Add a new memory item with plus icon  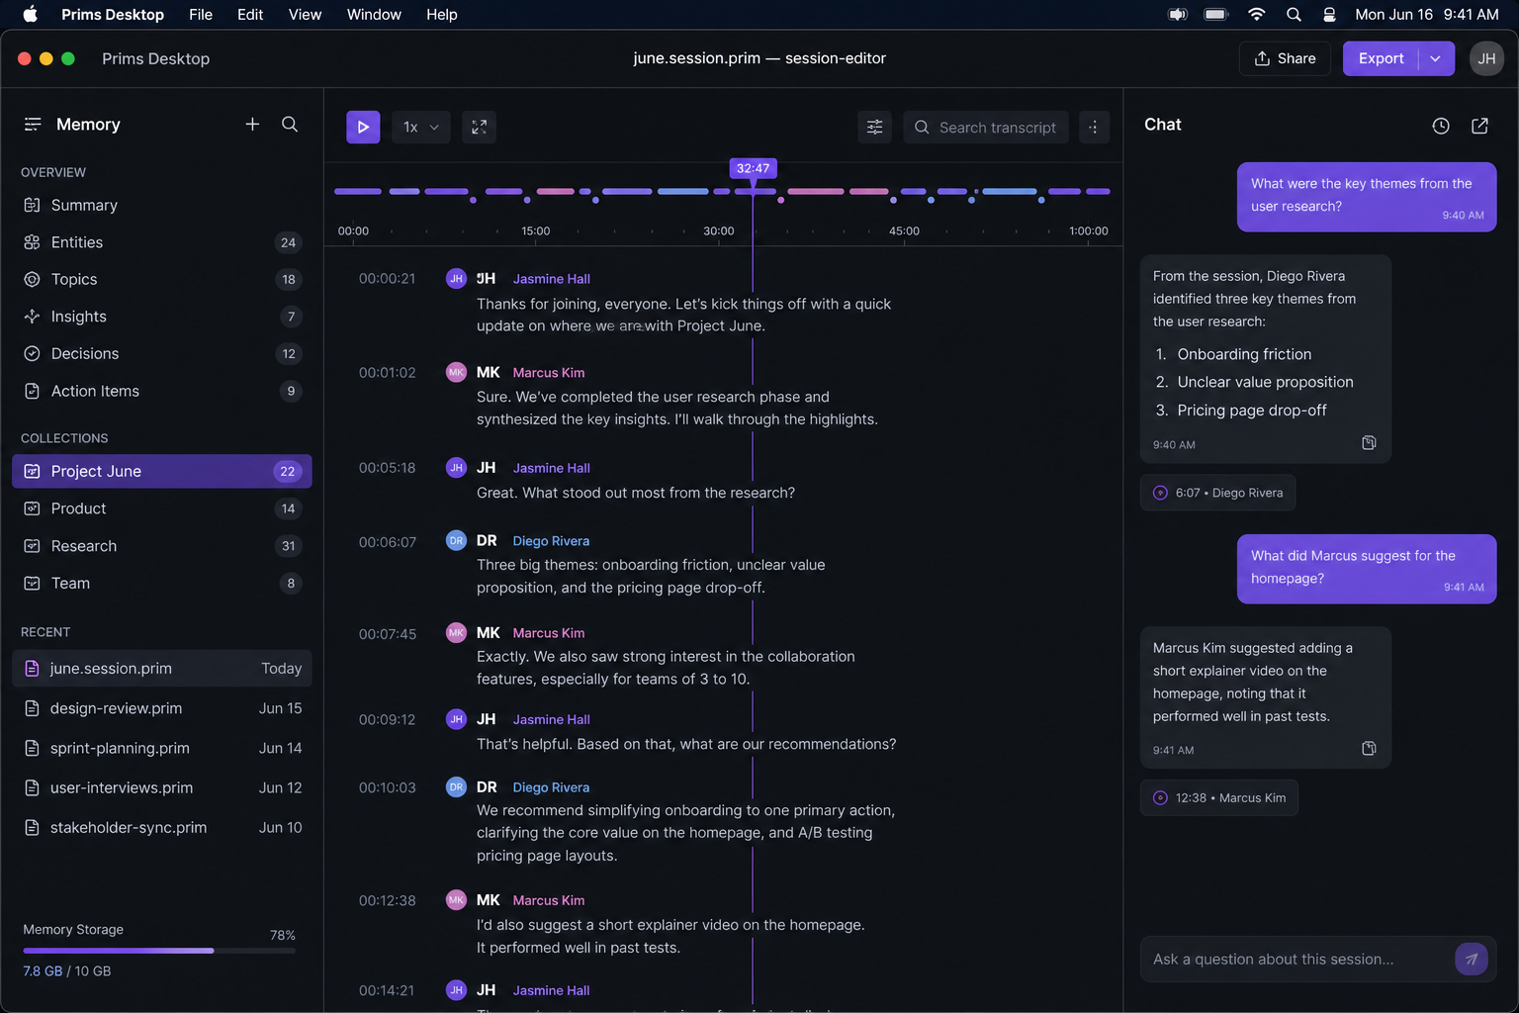[252, 124]
